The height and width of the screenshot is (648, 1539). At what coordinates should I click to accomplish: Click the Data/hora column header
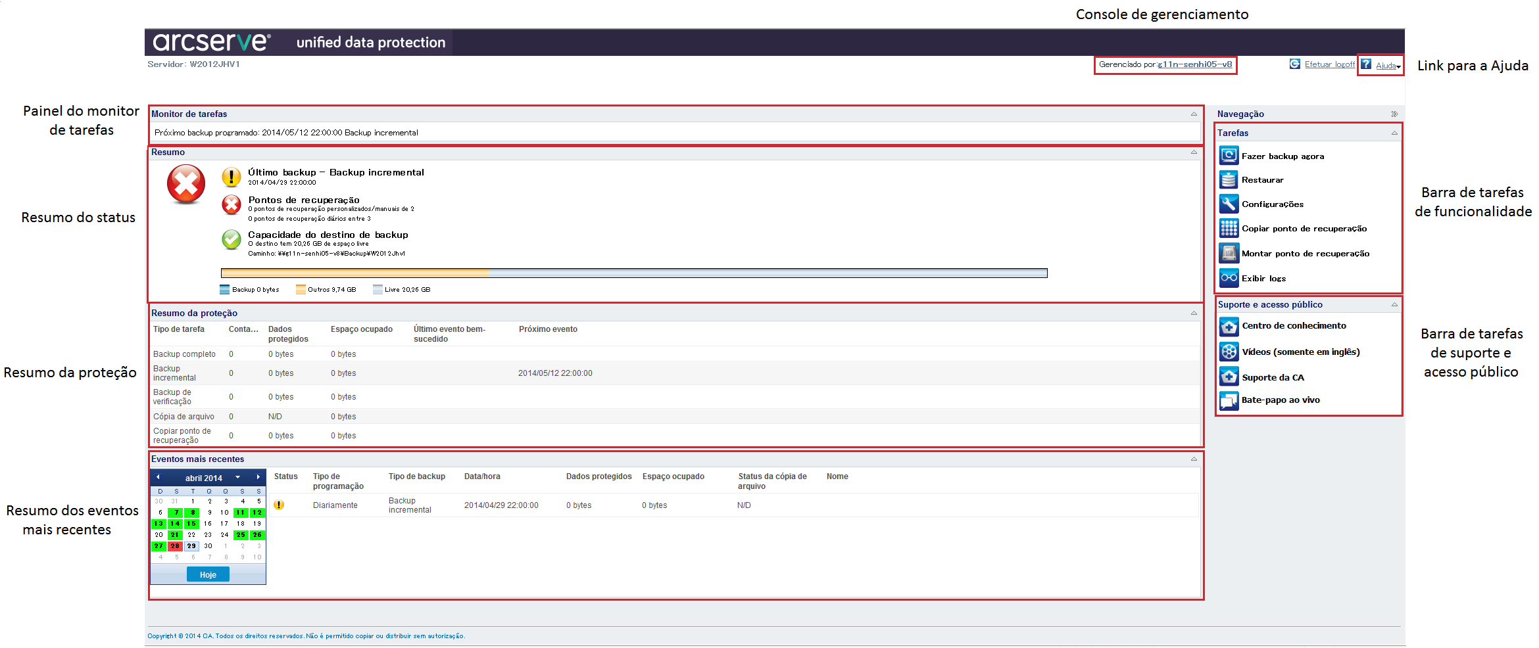tap(482, 476)
